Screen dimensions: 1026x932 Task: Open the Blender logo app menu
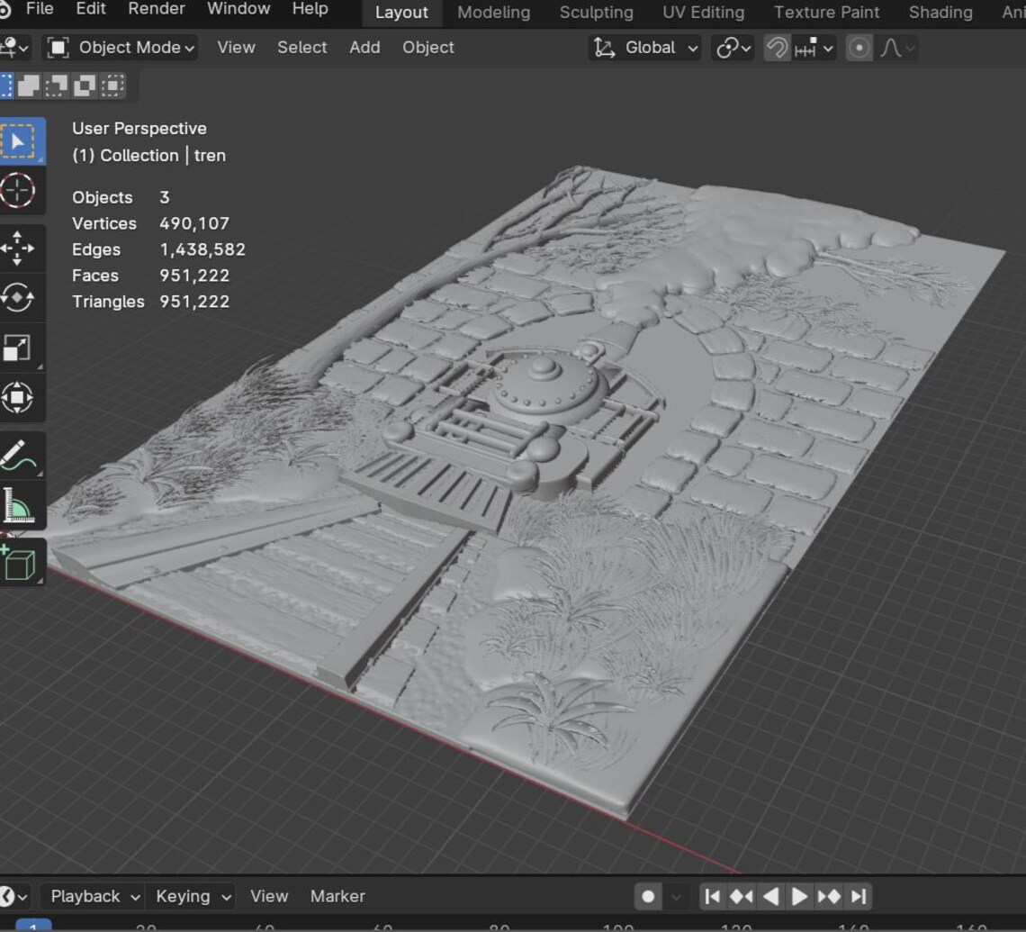(5, 9)
